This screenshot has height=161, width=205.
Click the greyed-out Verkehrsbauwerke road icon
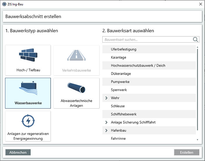tap(77, 55)
